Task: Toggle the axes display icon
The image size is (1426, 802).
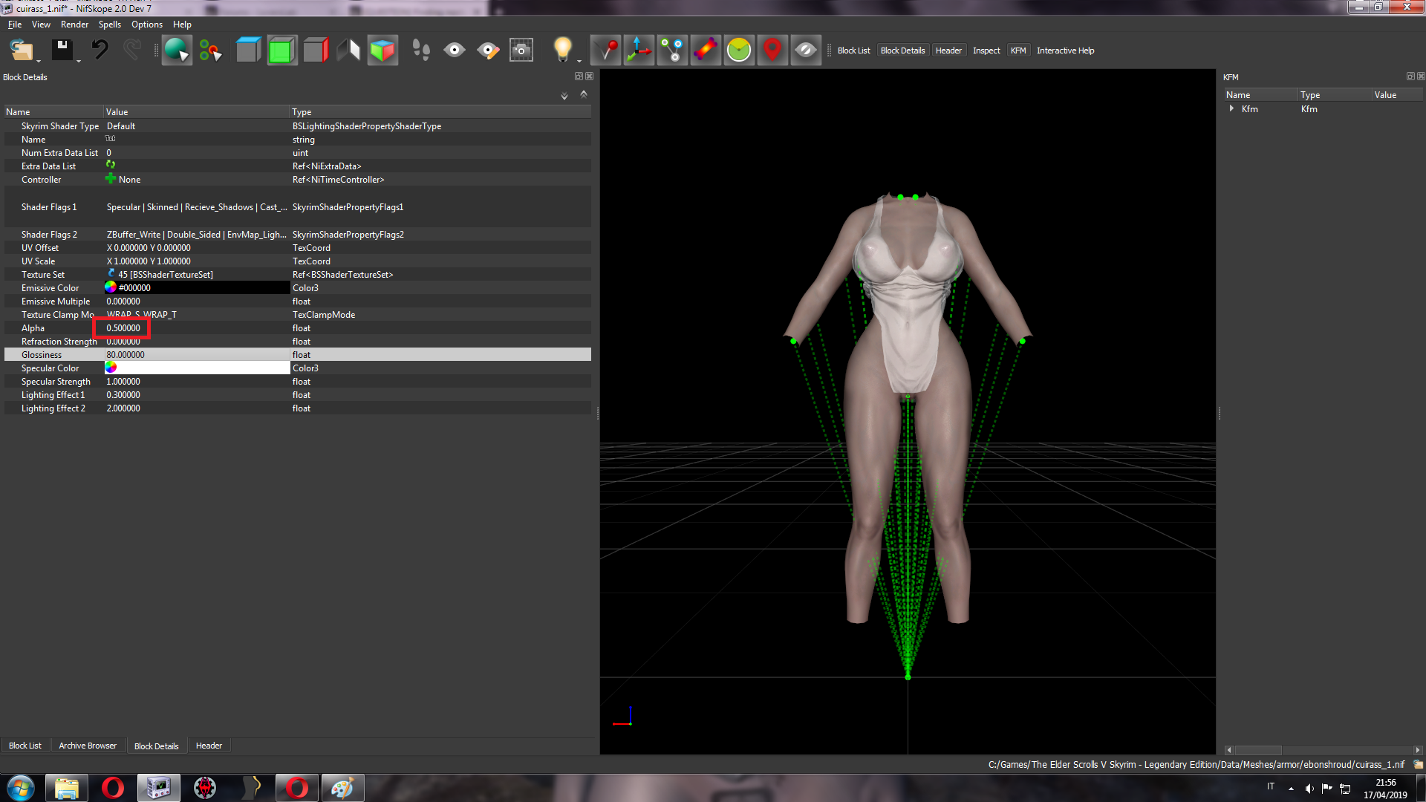Action: [x=639, y=50]
